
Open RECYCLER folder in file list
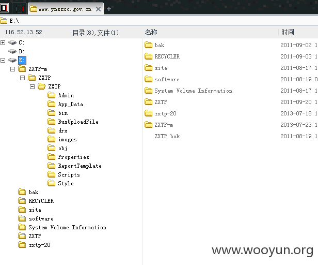167,56
